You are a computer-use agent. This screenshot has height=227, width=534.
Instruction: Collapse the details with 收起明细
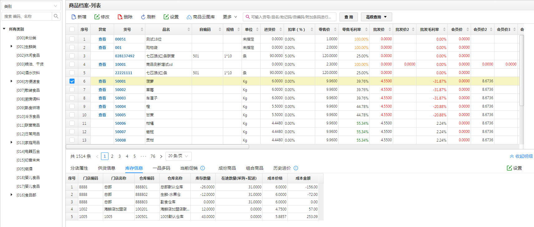pyautogui.click(x=521, y=156)
